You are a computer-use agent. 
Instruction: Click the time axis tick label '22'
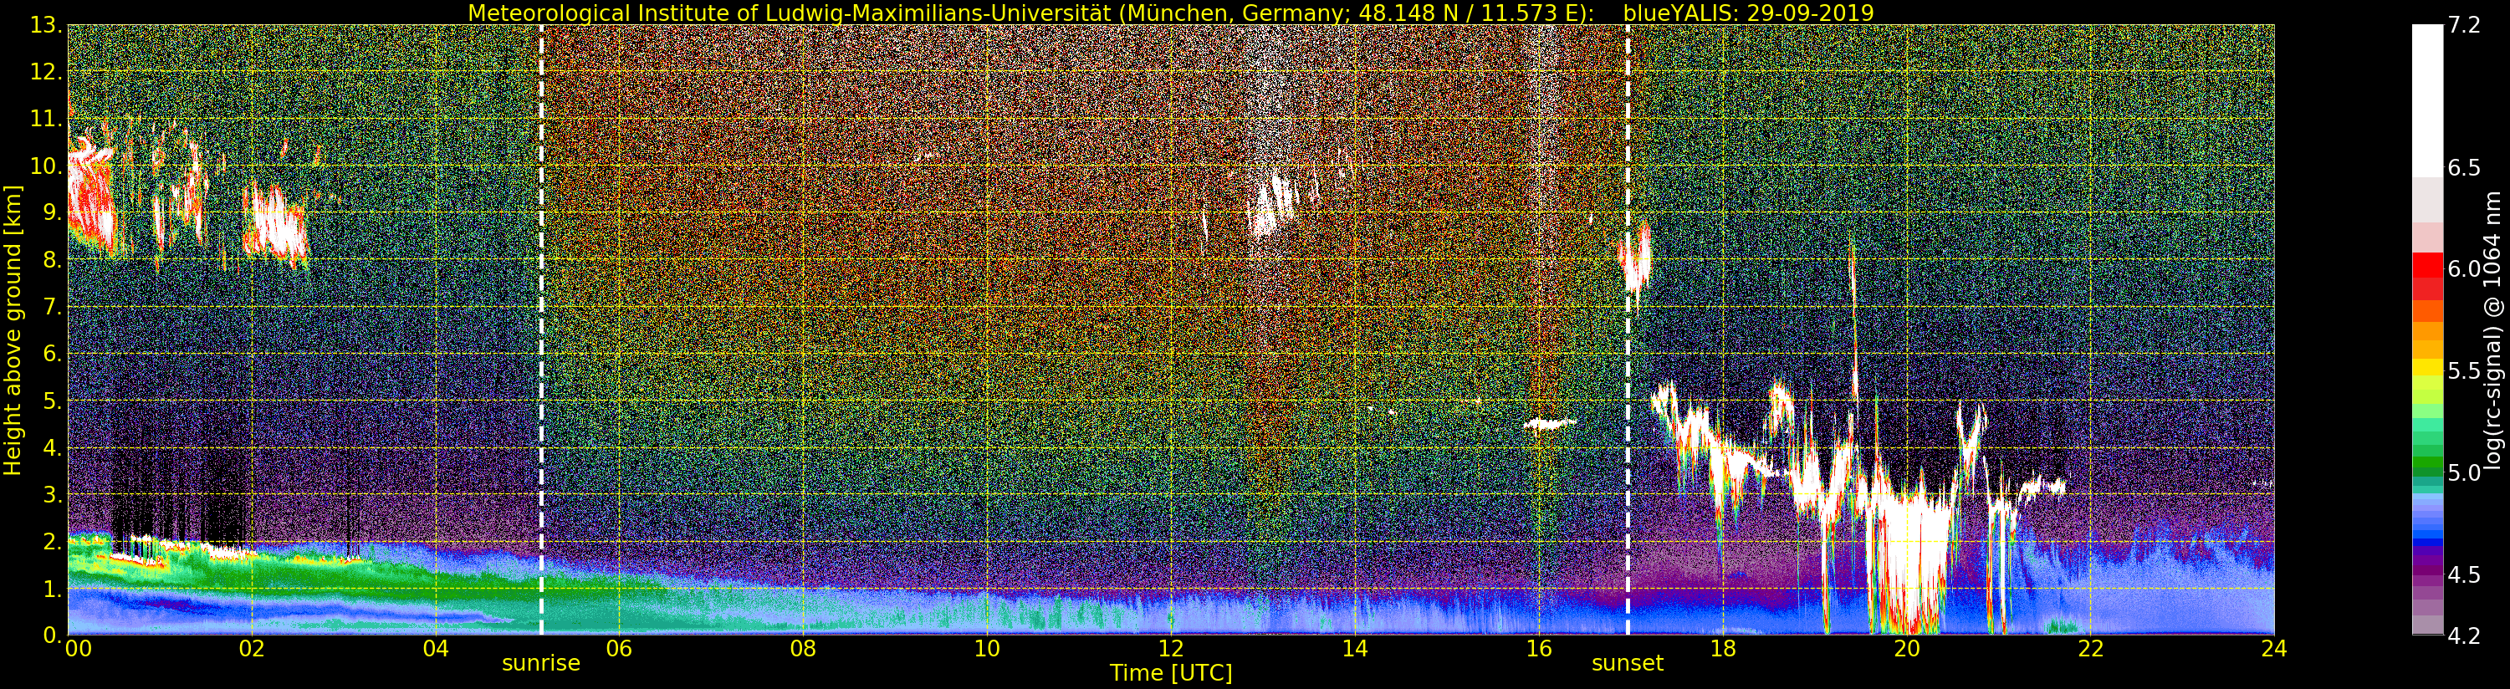pyautogui.click(x=2090, y=648)
